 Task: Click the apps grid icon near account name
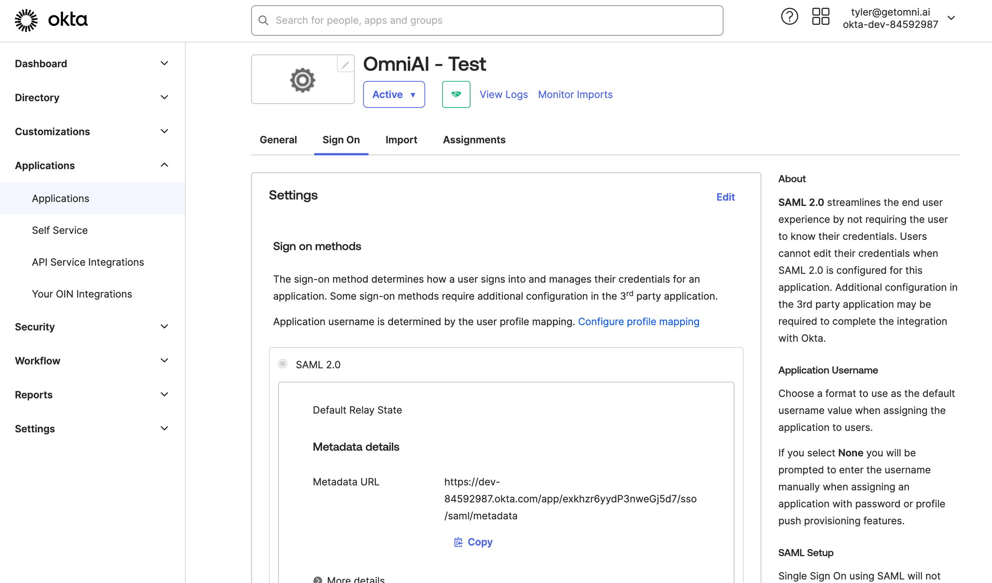point(821,16)
